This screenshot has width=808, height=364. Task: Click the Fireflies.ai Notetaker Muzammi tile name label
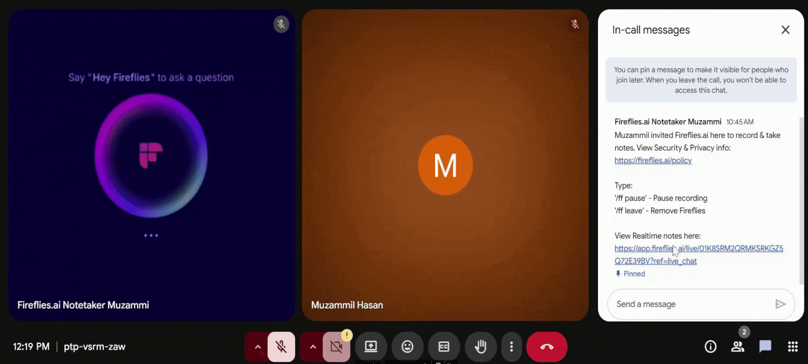point(83,305)
